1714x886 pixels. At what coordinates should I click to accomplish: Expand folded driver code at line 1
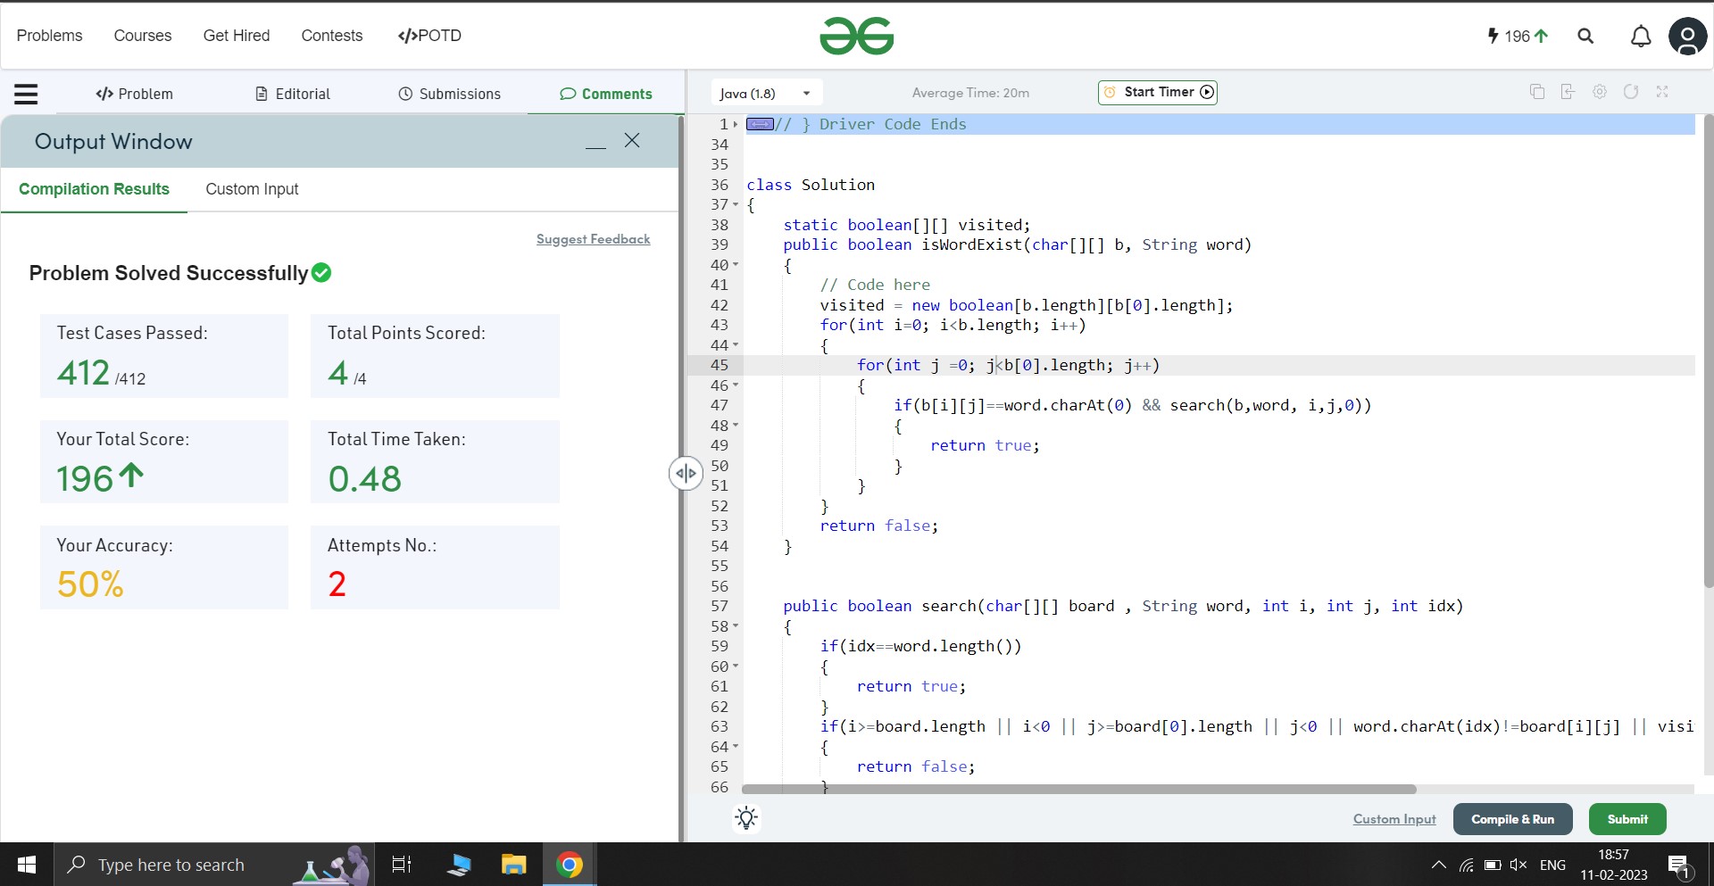click(x=736, y=124)
